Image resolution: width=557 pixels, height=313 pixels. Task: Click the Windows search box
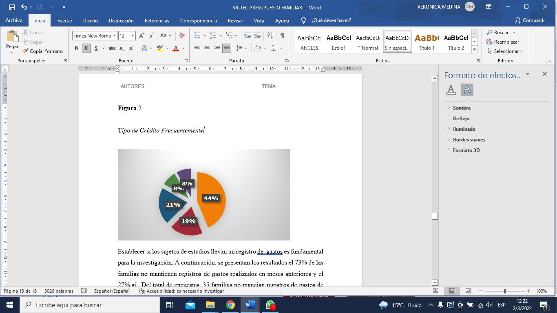pos(90,305)
